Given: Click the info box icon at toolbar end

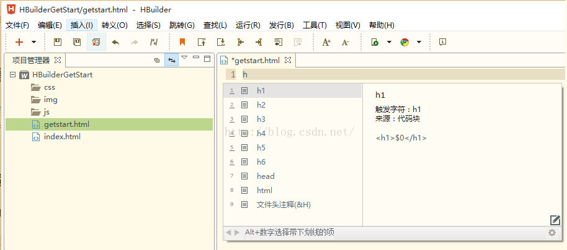Looking at the screenshot, I should point(442,42).
